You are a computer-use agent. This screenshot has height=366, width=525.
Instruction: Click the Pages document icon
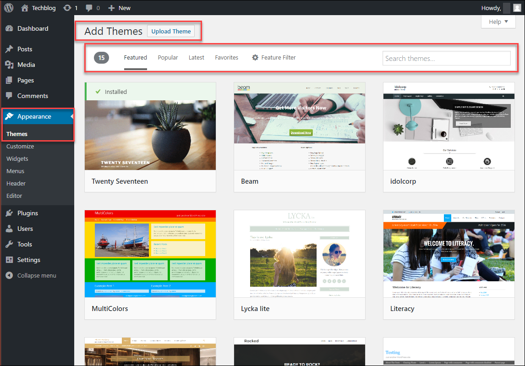[9, 80]
